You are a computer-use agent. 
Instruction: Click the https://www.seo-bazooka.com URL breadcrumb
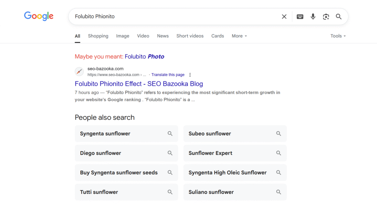pyautogui.click(x=117, y=75)
